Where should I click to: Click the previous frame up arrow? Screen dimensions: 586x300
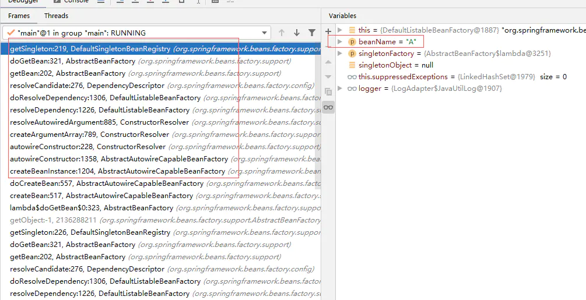[x=282, y=33]
